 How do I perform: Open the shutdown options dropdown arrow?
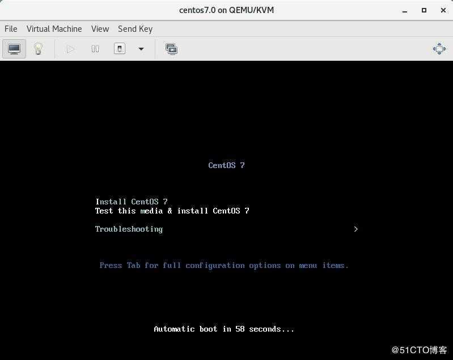(x=141, y=49)
